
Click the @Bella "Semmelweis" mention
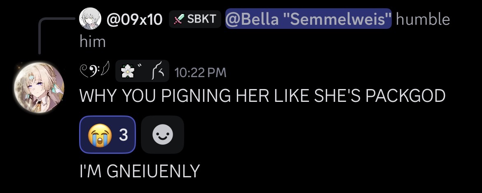(x=308, y=19)
